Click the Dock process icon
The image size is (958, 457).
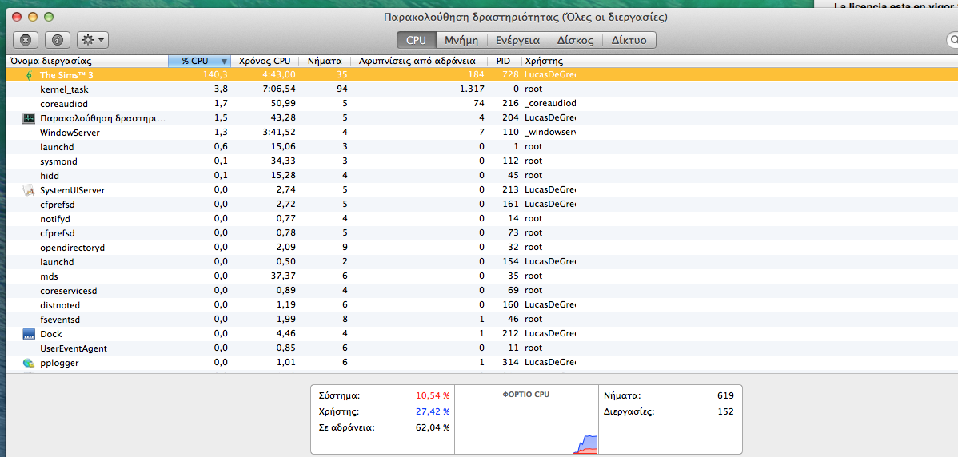click(x=29, y=334)
